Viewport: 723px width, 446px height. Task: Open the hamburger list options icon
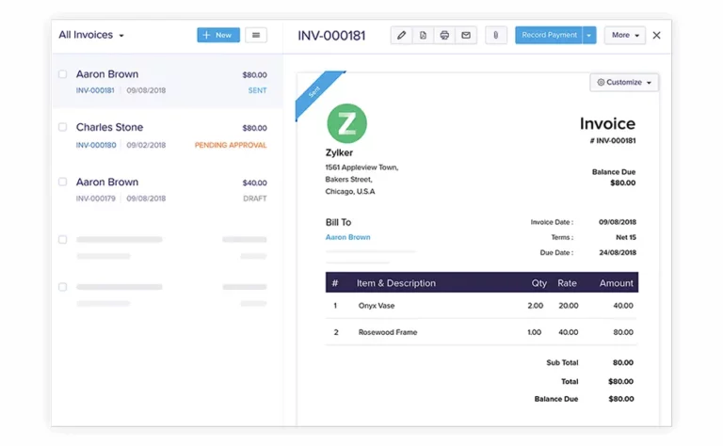tap(255, 36)
